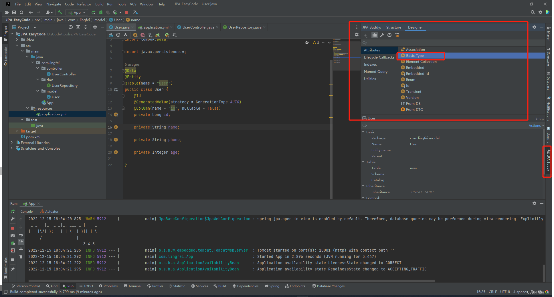This screenshot has width=554, height=297.
Task: Click the plus add icon in JPA Buddy toolbar
Action: [365, 35]
